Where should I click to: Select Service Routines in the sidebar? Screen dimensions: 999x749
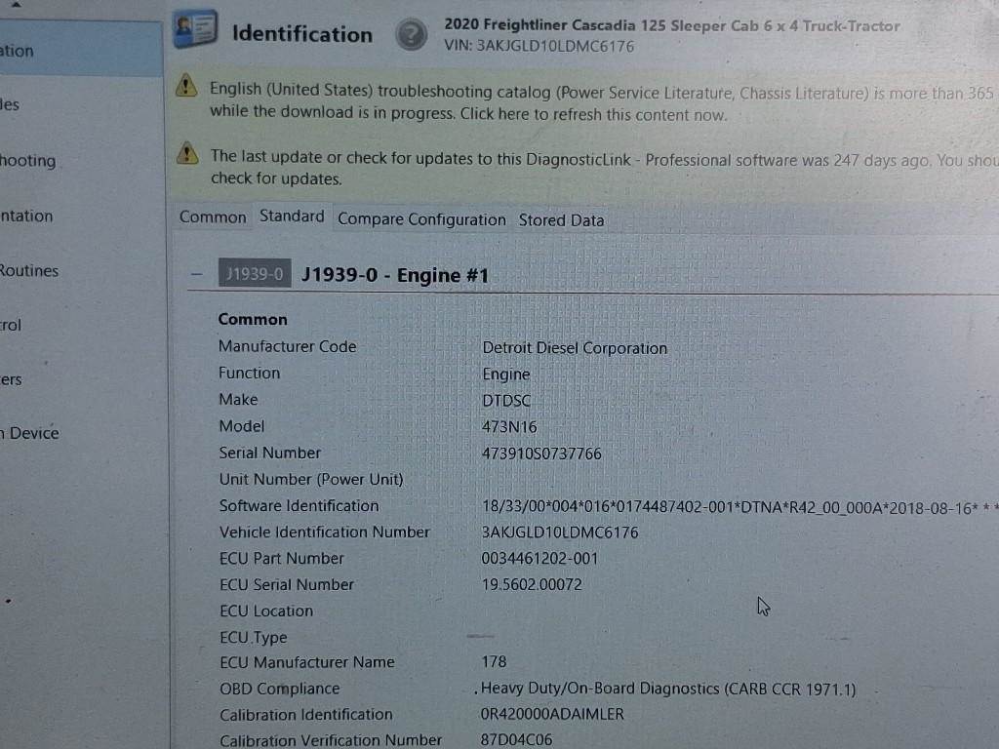pos(29,270)
